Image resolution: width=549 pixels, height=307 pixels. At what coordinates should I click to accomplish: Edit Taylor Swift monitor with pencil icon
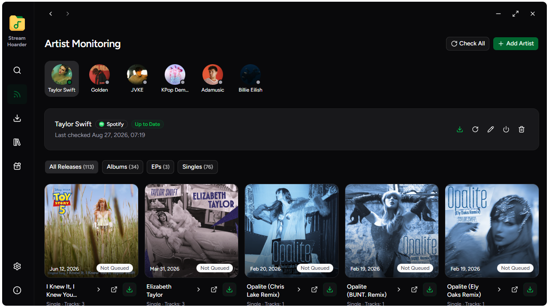pyautogui.click(x=491, y=129)
